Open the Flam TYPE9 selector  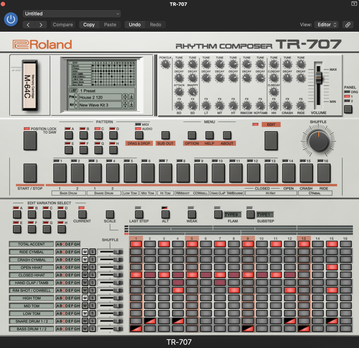(232, 215)
